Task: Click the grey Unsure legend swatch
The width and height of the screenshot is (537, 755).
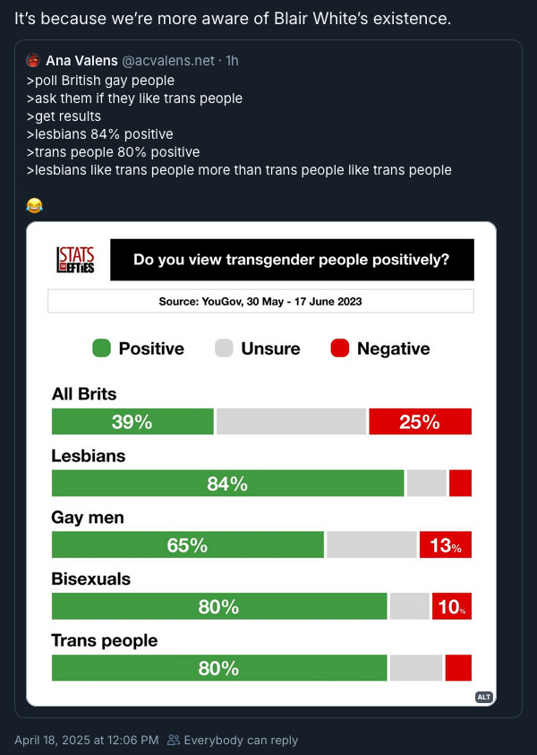Action: (x=224, y=348)
